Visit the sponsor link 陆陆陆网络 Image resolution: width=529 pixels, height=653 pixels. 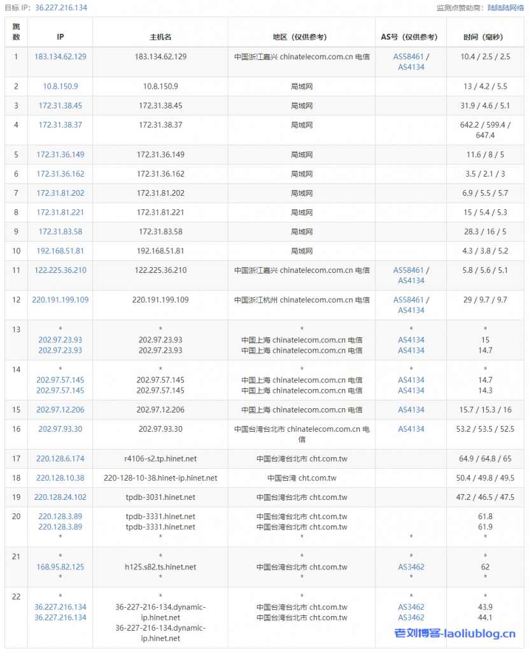[x=505, y=8]
